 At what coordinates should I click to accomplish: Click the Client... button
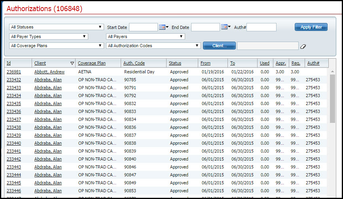[x=219, y=46]
